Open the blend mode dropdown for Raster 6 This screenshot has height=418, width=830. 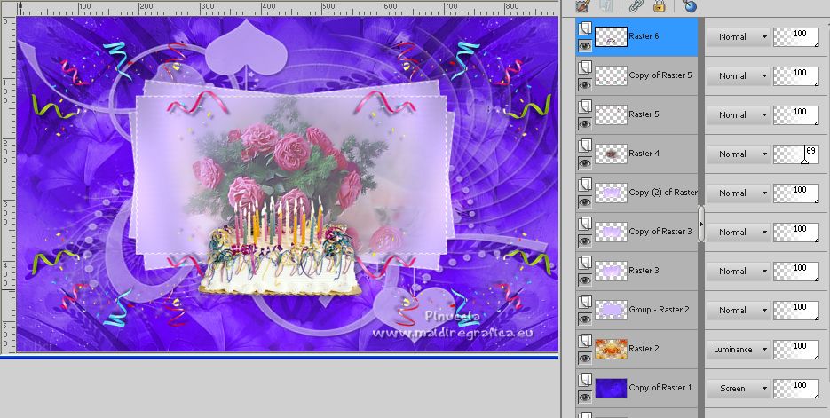pyautogui.click(x=739, y=37)
